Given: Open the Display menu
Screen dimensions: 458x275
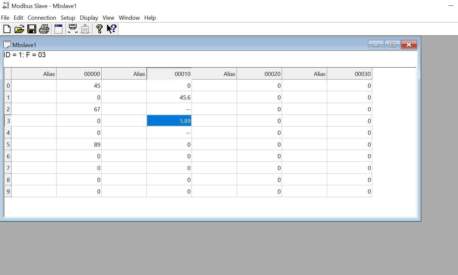Looking at the screenshot, I should [x=89, y=18].
